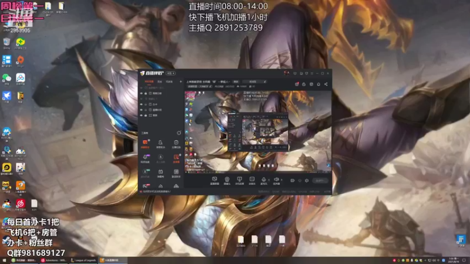Select the screen capture source in the bottom toolbar
Screen dimensions: 470x264
point(214,180)
